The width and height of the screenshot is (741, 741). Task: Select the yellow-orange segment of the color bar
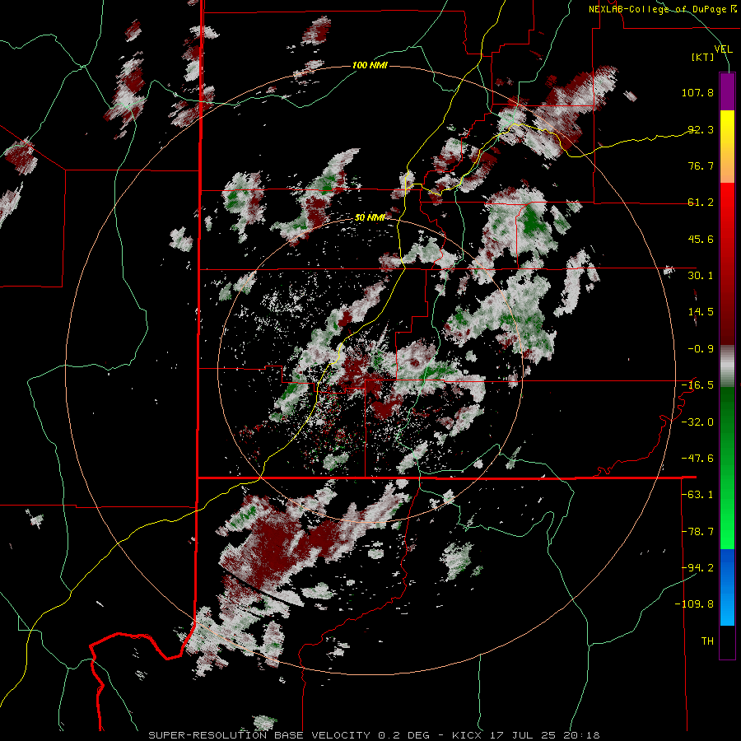(727, 147)
